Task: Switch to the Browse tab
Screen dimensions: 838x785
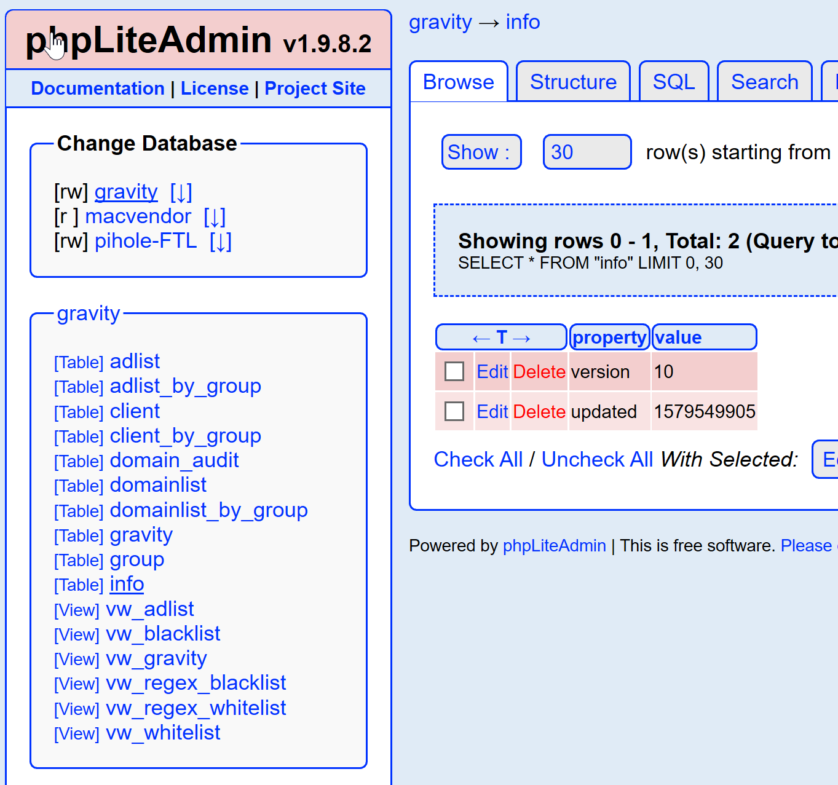Action: tap(459, 82)
